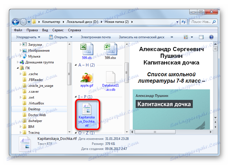
Task: Show more toolbar commands chevron
Action: pyautogui.click(x=172, y=37)
